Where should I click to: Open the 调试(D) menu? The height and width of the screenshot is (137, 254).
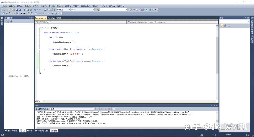52,6
